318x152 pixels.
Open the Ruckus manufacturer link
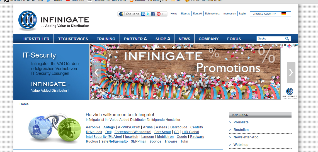pyautogui.click(x=92, y=141)
